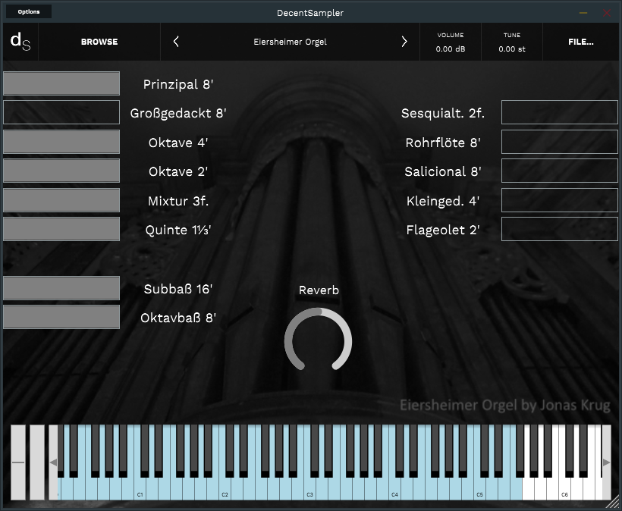Click the Flageolet 2' label
Screen dimensions: 622x511
[x=443, y=230]
